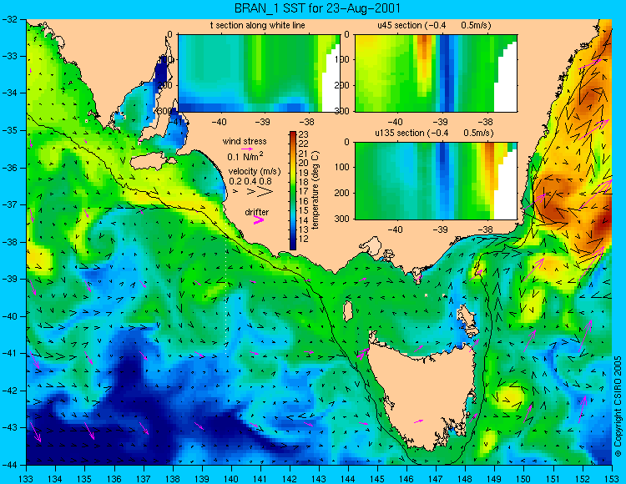Click the magenta drifter symbol in legend
Screen dimensions: 626x484
pos(259,220)
